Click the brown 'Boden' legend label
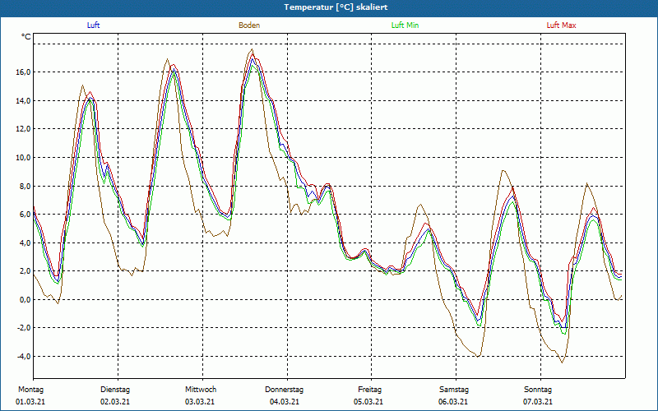Screen dimensions: 658x411 pyautogui.click(x=249, y=25)
